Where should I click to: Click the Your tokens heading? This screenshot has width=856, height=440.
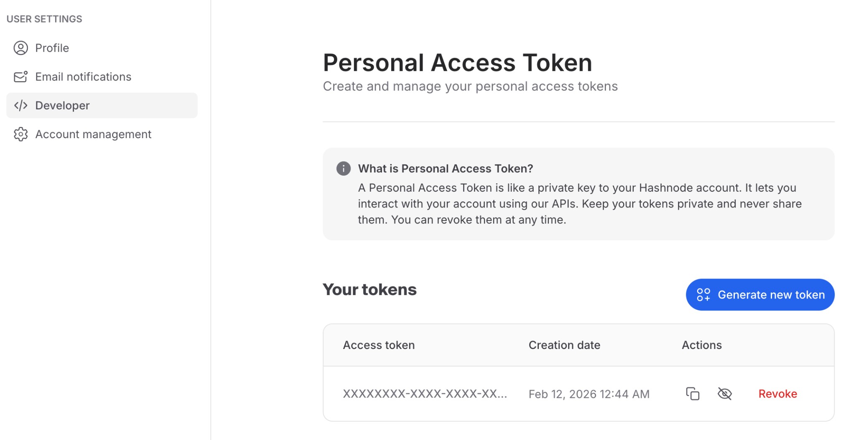[369, 289]
